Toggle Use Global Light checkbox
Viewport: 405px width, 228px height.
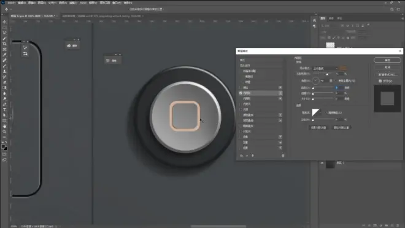336,81
